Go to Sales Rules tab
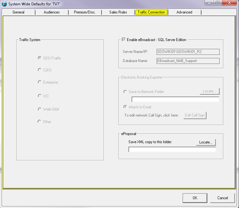The image size is (239, 208). 118,12
